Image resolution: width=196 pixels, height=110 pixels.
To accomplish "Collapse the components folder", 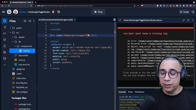I will (x=15, y=46).
